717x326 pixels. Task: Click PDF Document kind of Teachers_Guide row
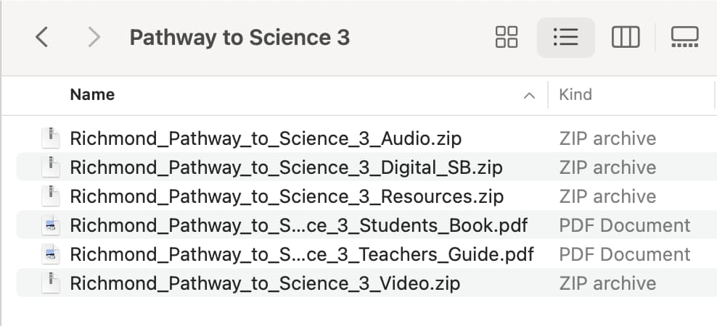coord(625,254)
